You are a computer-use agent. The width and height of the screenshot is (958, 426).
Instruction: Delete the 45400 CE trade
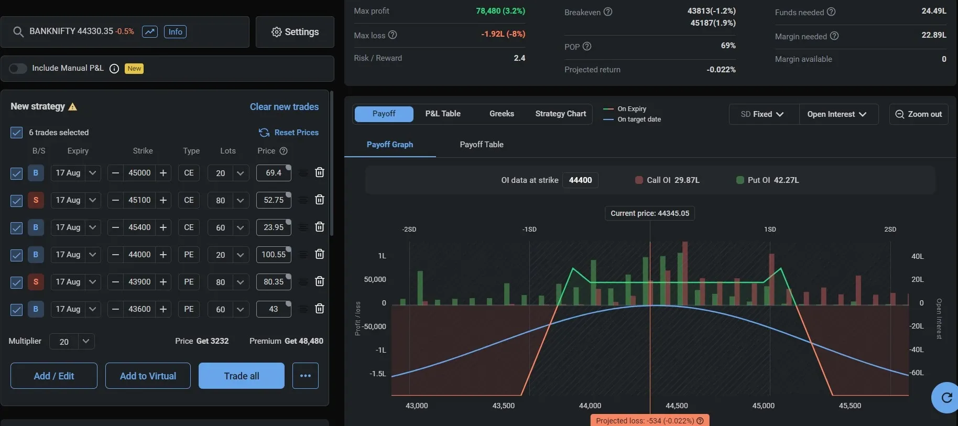click(320, 227)
